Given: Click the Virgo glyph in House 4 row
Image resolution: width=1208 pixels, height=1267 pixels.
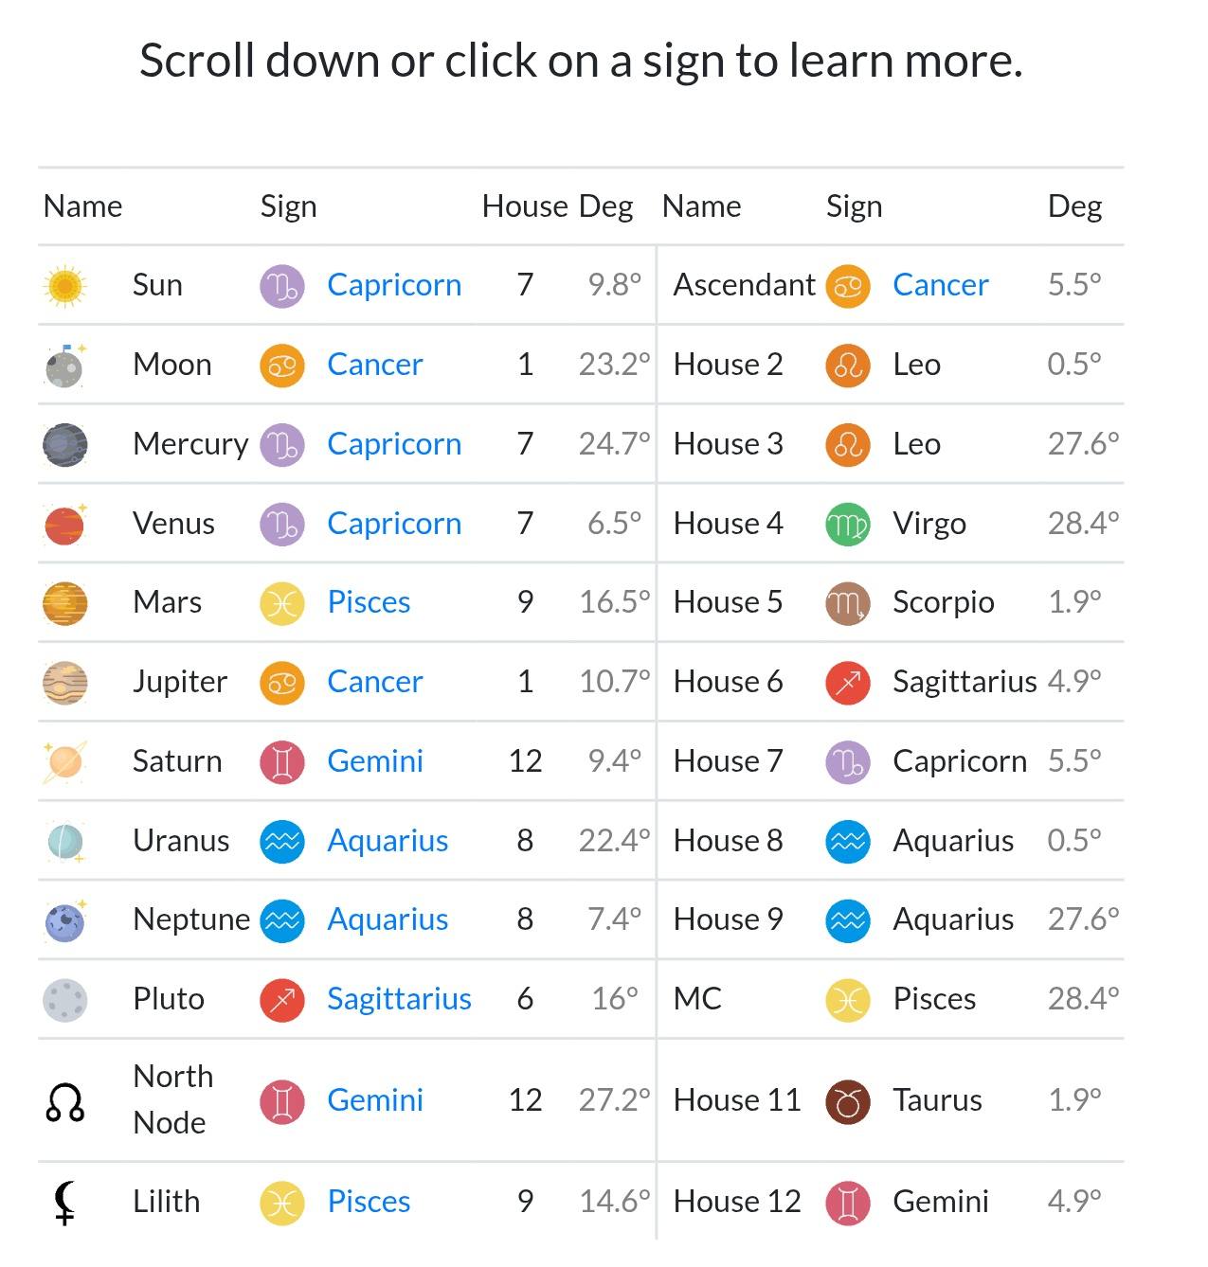Looking at the screenshot, I should pos(848,524).
